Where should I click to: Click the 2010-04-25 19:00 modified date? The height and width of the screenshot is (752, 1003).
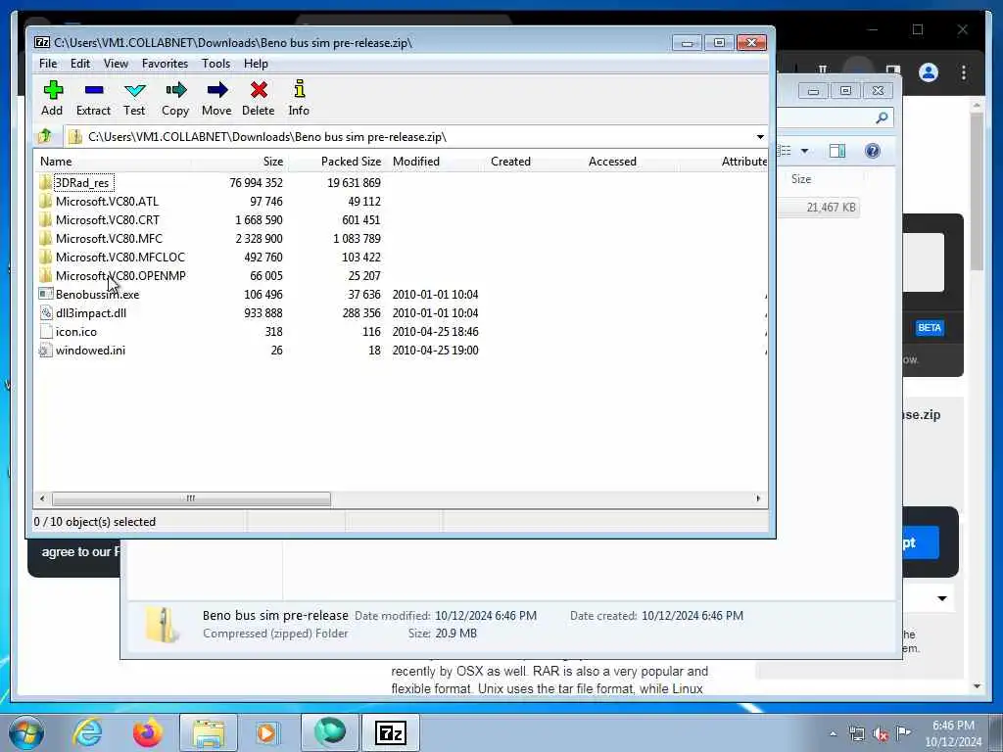point(436,351)
